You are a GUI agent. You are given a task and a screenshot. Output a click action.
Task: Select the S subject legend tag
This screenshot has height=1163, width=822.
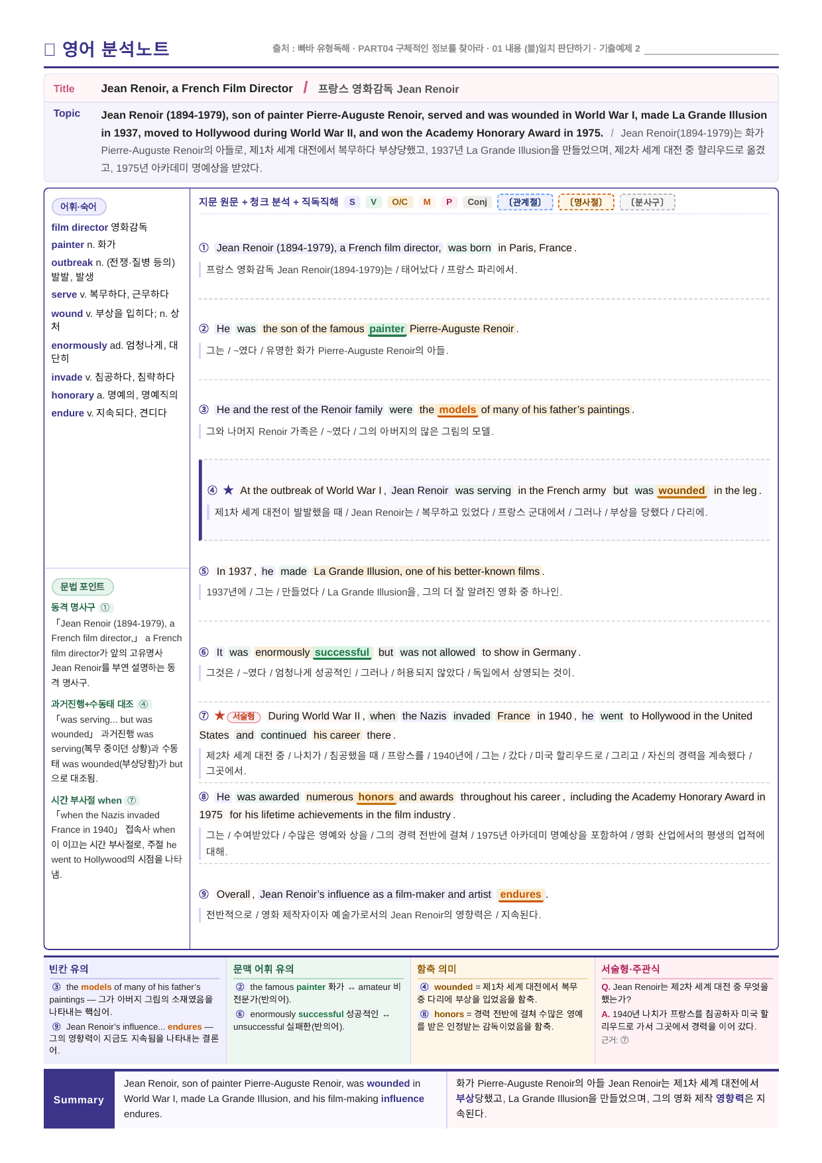coord(352,202)
